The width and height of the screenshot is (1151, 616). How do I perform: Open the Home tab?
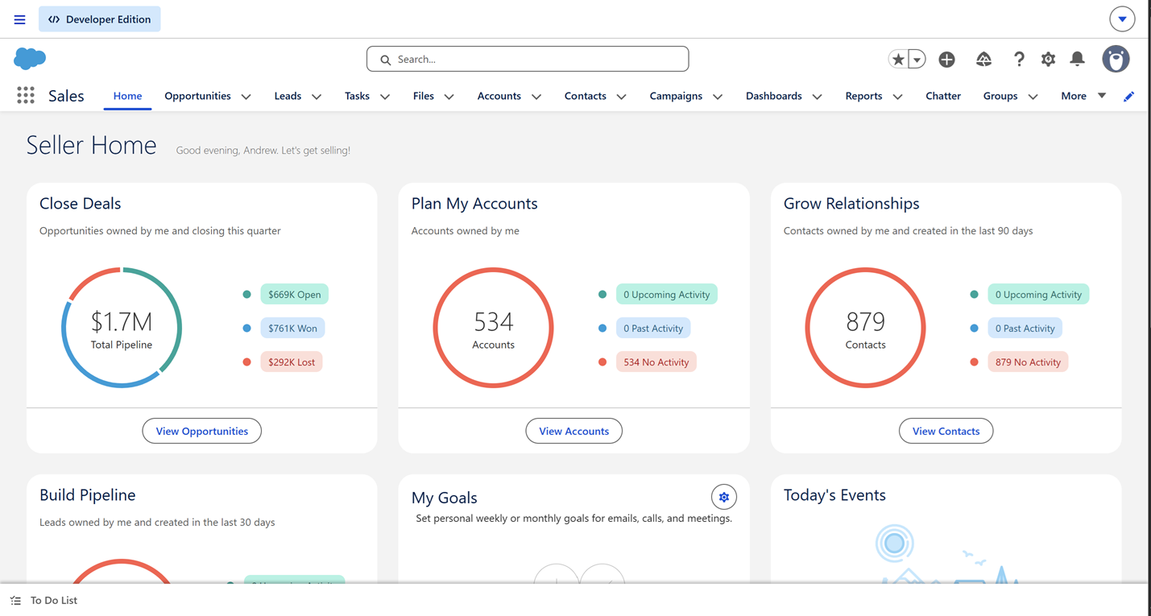tap(127, 96)
